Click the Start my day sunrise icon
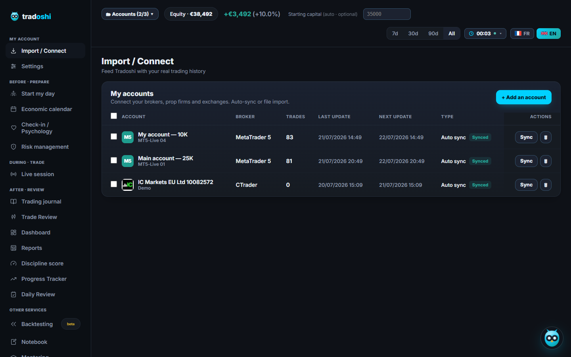This screenshot has width=571, height=357. click(x=13, y=94)
